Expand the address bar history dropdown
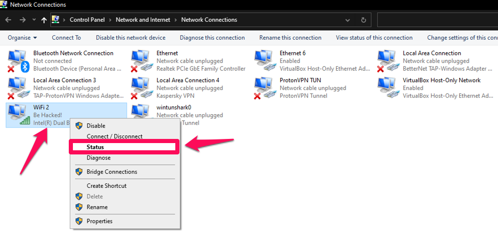The width and height of the screenshot is (498, 235). click(x=348, y=20)
